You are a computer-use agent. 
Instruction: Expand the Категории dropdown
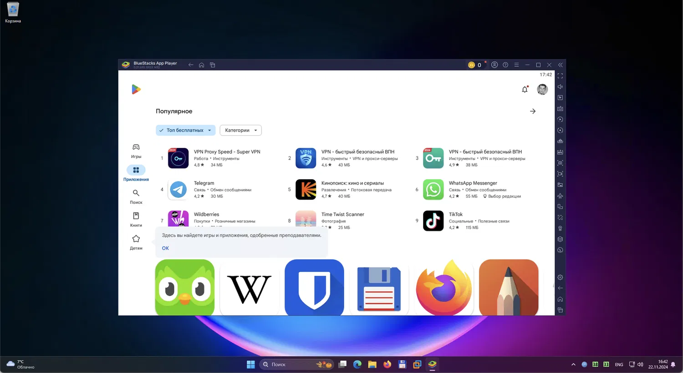[240, 131]
